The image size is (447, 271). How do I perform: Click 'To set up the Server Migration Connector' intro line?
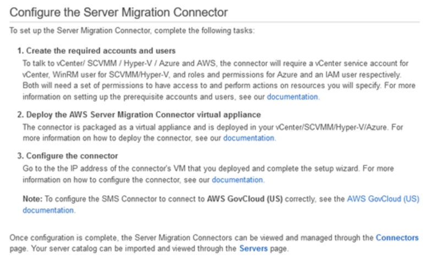(132, 31)
